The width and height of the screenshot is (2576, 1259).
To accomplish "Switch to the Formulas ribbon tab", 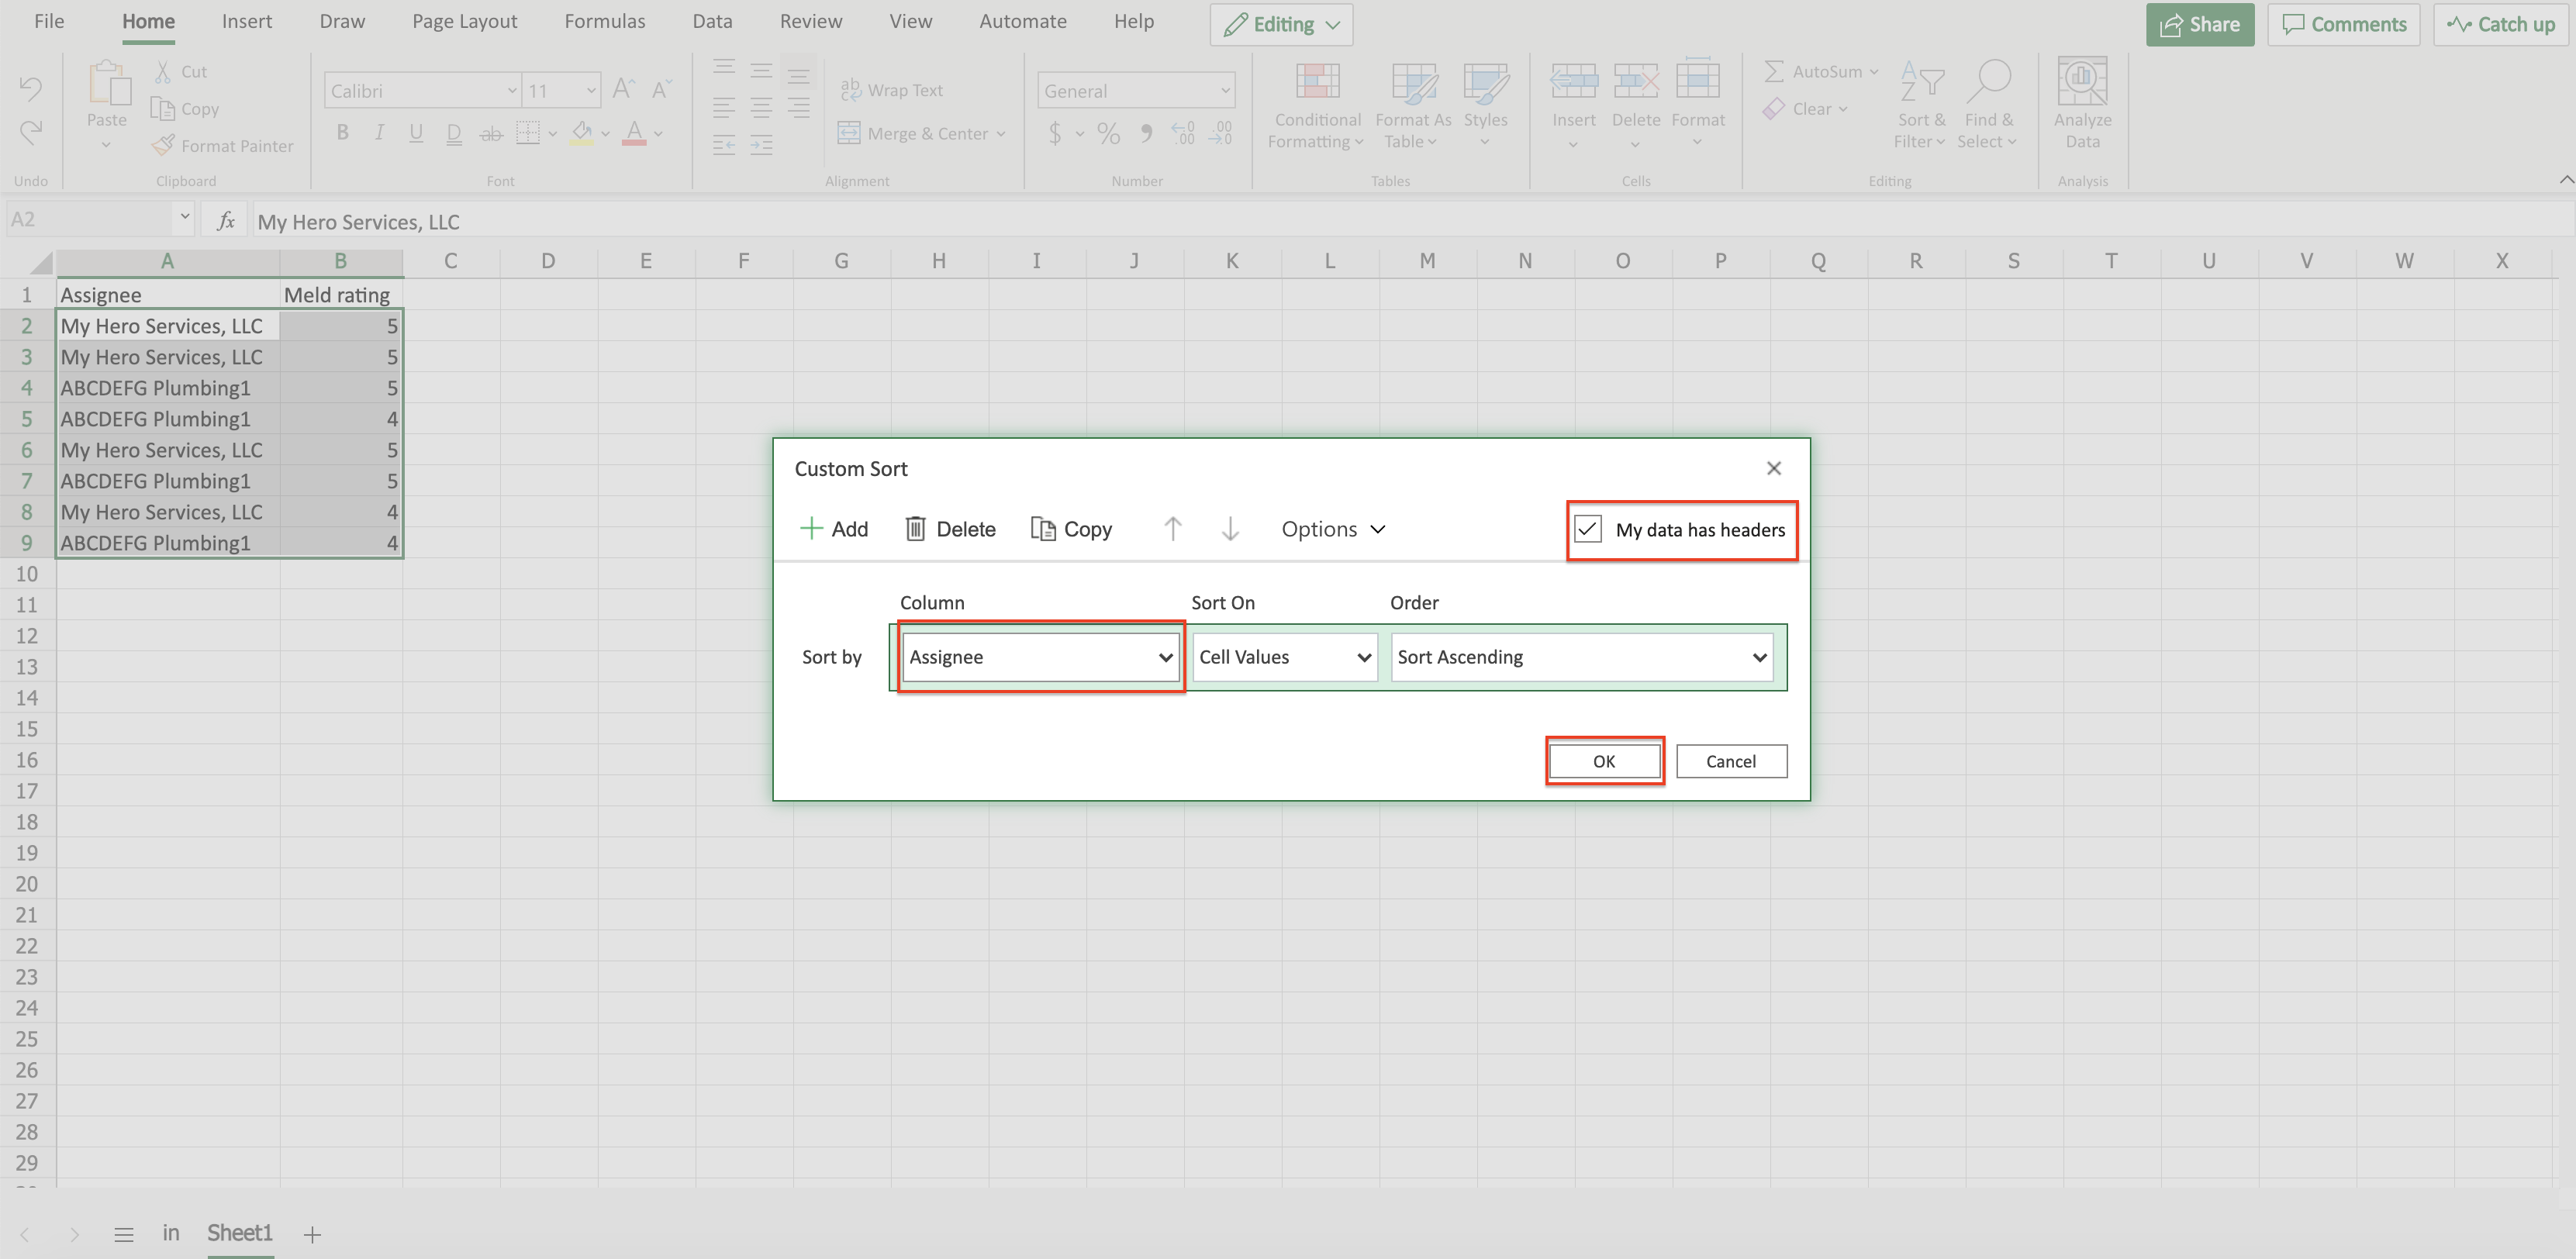I will click(604, 21).
